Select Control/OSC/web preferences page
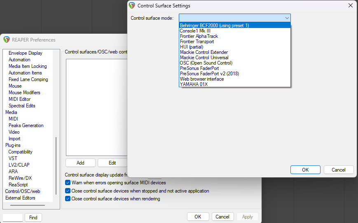This screenshot has height=223, width=358. [23, 191]
